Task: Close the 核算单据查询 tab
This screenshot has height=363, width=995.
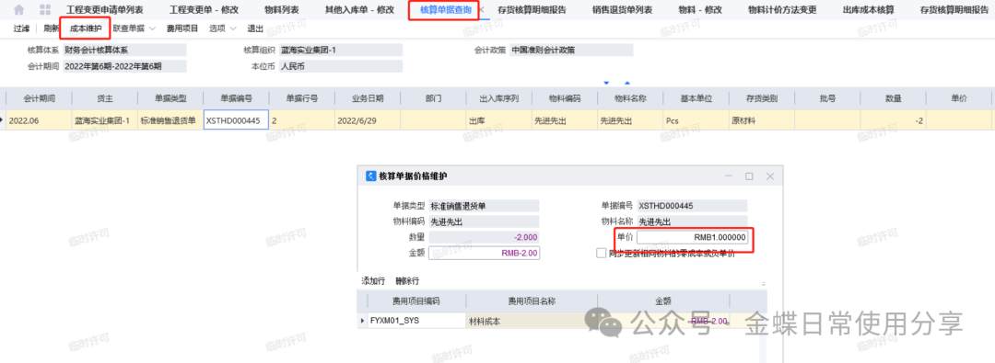Action: click(x=482, y=10)
